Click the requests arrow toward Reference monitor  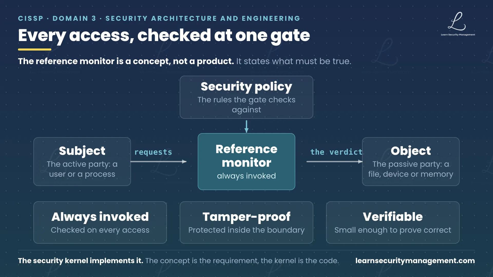point(158,162)
